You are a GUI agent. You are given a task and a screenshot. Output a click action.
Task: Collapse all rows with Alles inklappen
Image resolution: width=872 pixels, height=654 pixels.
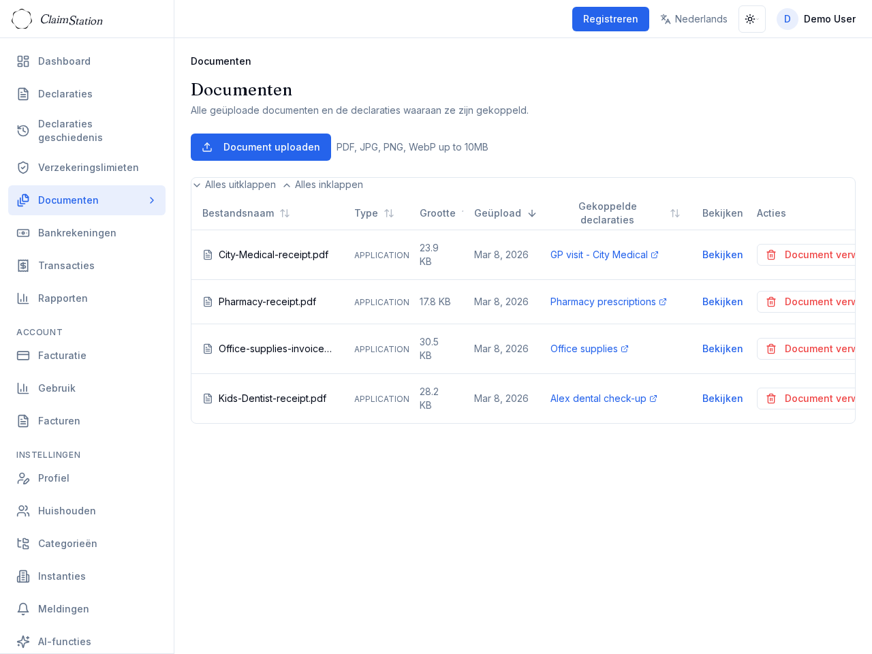pos(323,185)
